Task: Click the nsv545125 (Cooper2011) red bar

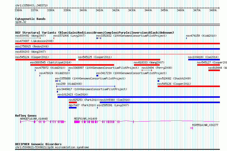Action: [x=119, y=60]
